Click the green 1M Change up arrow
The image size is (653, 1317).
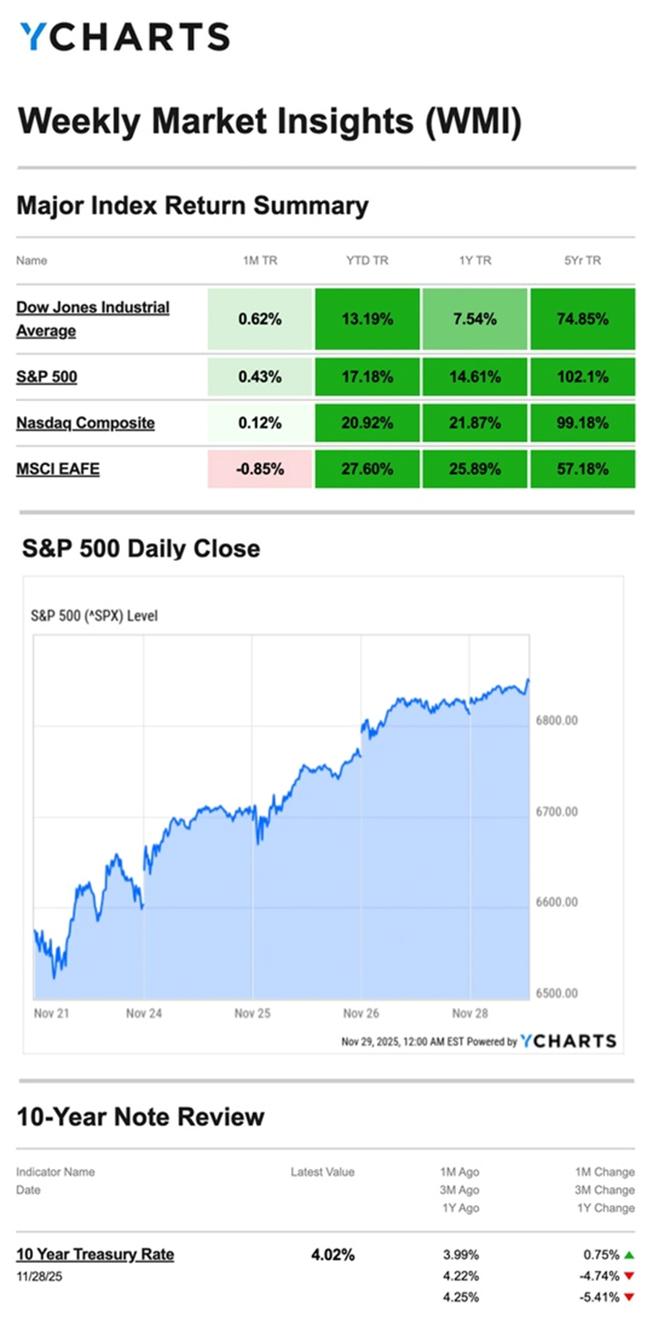pos(629,1255)
